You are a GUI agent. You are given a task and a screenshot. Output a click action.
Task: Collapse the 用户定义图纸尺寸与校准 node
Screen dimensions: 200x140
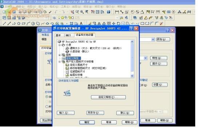60,61
